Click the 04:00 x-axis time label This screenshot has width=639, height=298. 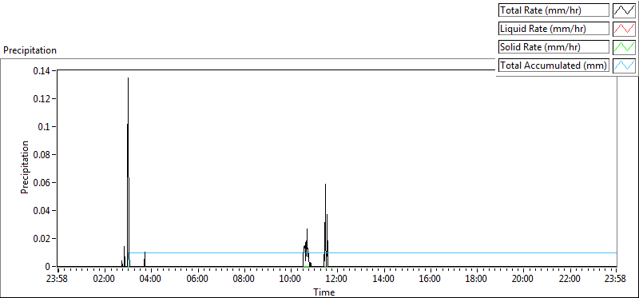[x=151, y=280]
